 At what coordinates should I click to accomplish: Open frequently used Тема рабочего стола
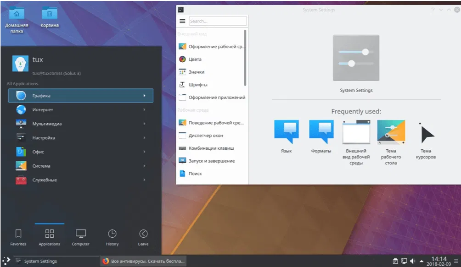coord(391,142)
